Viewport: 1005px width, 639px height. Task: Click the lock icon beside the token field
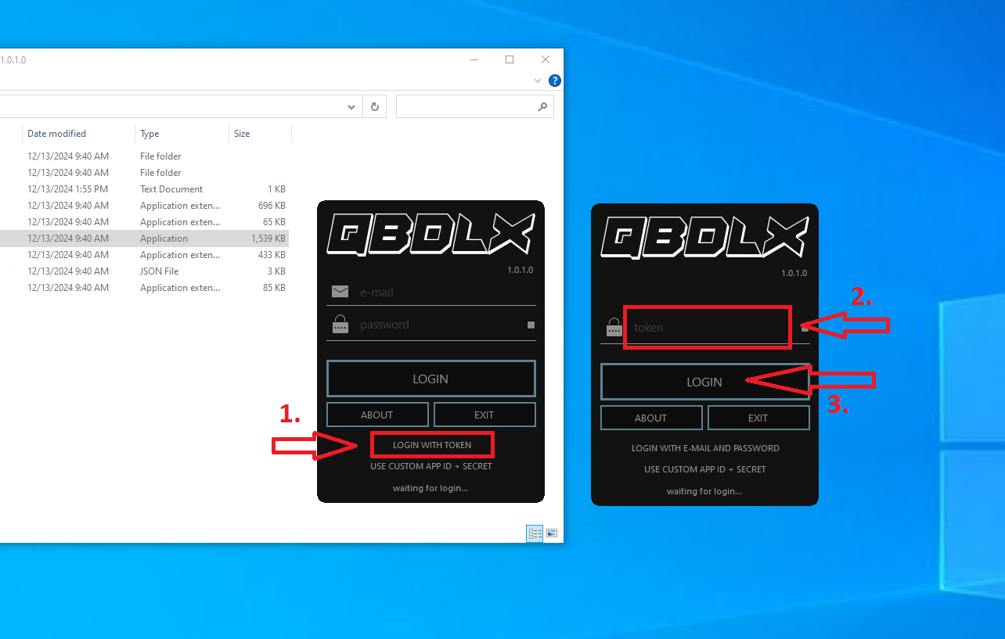[614, 328]
